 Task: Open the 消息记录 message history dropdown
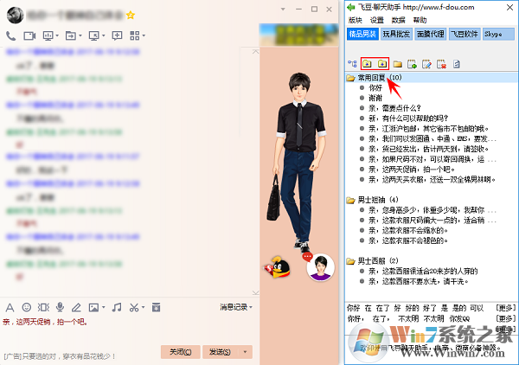(x=236, y=307)
